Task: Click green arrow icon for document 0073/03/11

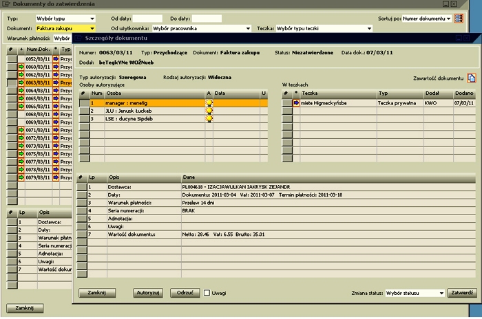Action: pyautogui.click(x=21, y=146)
